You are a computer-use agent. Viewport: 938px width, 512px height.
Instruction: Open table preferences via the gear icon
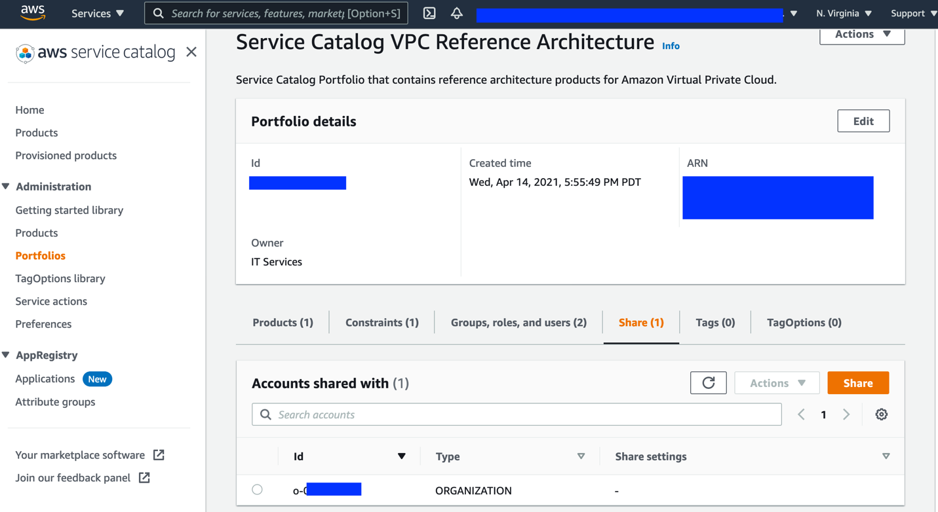pyautogui.click(x=882, y=414)
